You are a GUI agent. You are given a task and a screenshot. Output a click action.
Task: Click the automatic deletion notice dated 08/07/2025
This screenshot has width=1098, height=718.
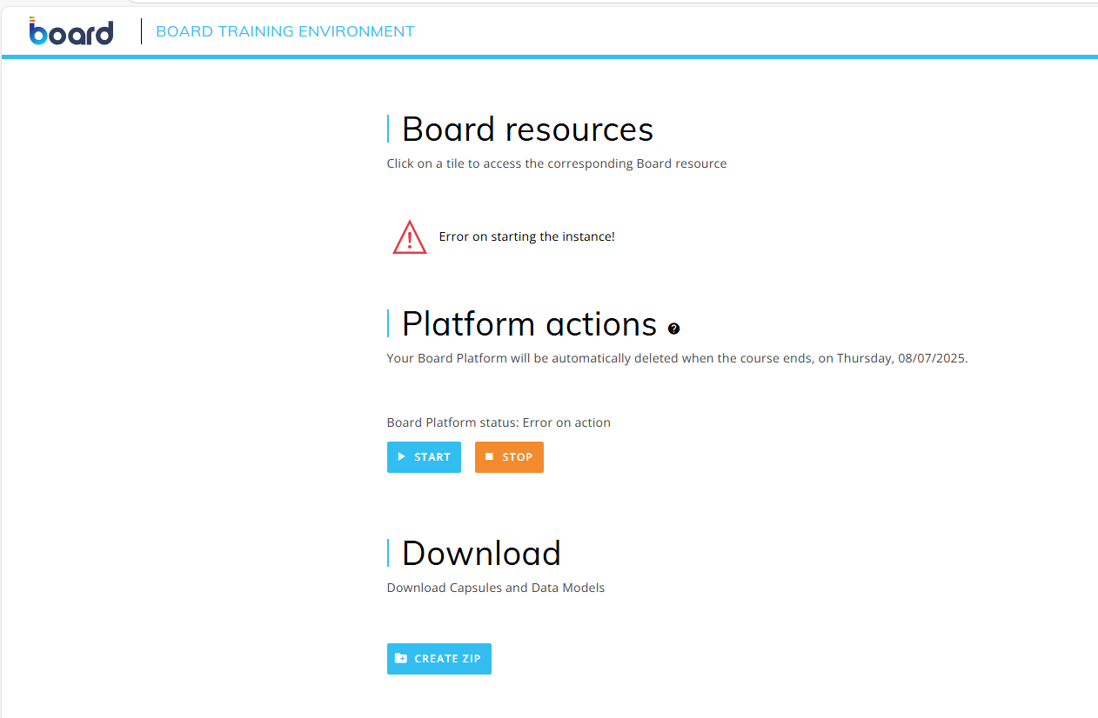[677, 358]
